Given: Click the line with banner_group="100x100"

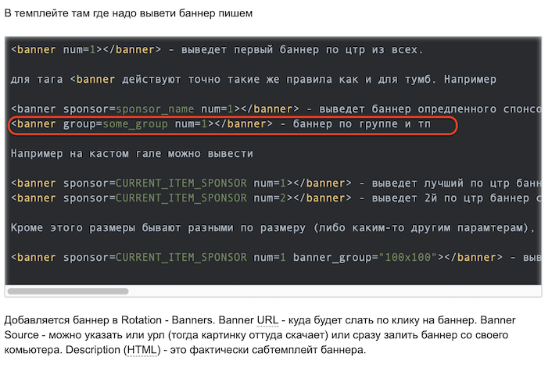Looking at the screenshot, I should pyautogui.click(x=276, y=257).
